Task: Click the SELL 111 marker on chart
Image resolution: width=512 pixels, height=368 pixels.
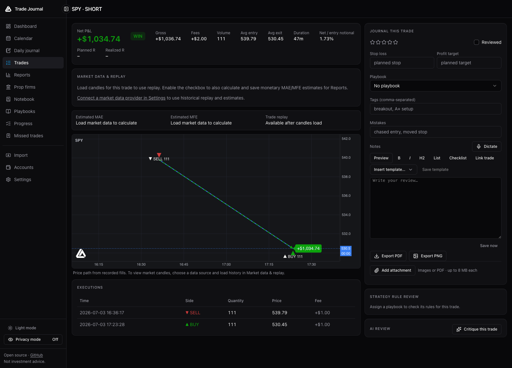Action: tap(159, 159)
